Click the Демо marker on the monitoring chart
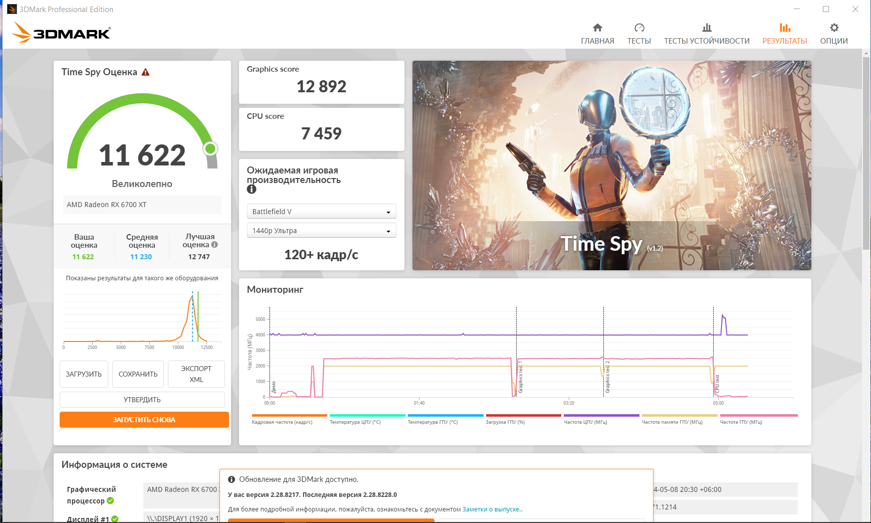Image resolution: width=871 pixels, height=523 pixels. (x=274, y=387)
